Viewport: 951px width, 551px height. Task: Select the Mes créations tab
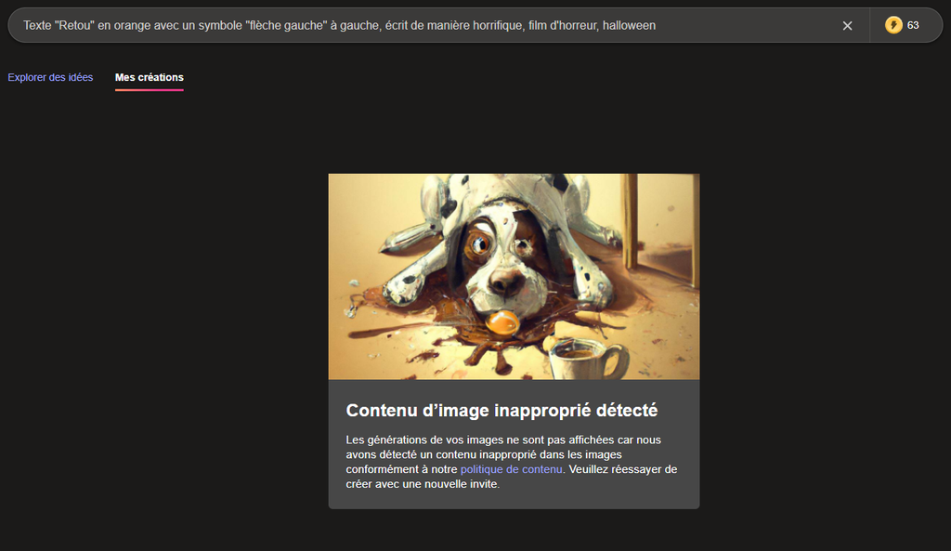[x=149, y=77]
